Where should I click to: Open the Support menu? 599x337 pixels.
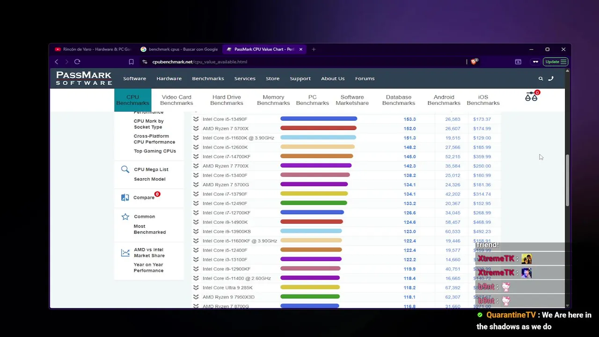300,79
